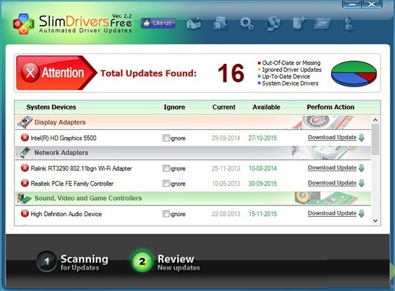Viewport: 395px width, 291px height.
Task: Download Update for Intel HD Graphics 5500
Action: point(332,138)
